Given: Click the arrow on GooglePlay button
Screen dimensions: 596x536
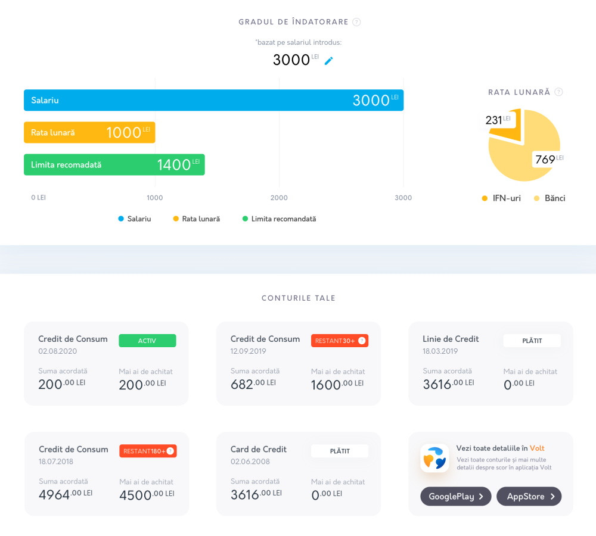Looking at the screenshot, I should coord(480,497).
